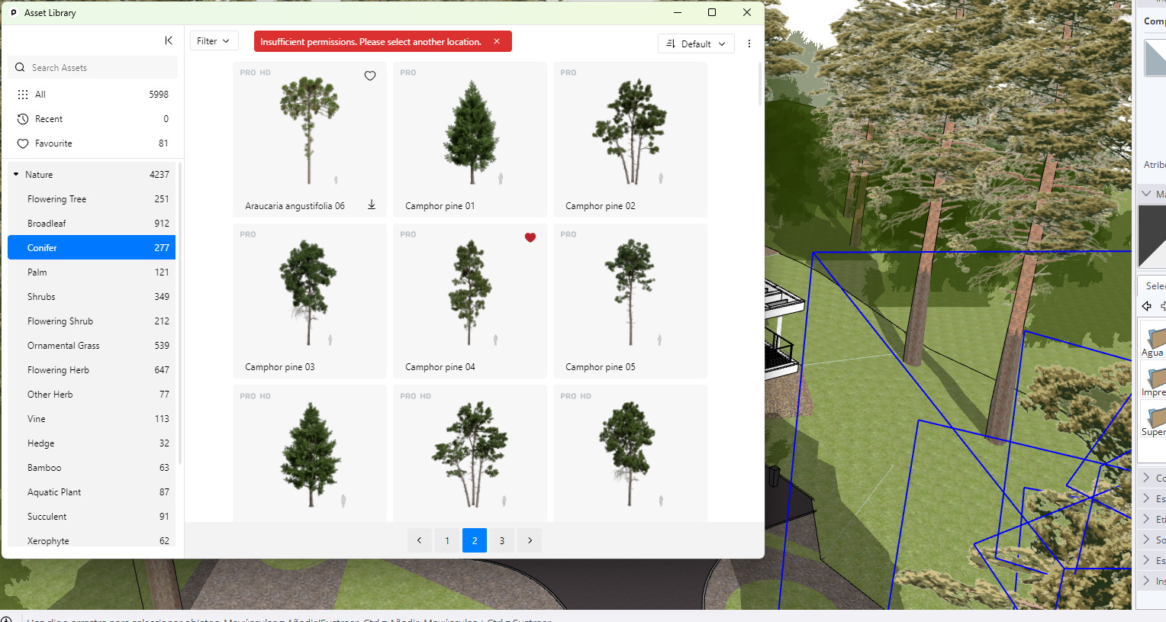
Task: Unfavourite the Camphor pine 04 asset
Action: click(x=530, y=237)
